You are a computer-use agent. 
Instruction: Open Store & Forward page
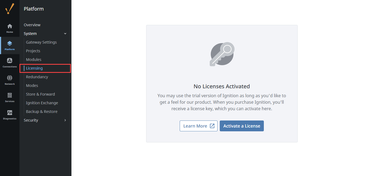(x=40, y=94)
